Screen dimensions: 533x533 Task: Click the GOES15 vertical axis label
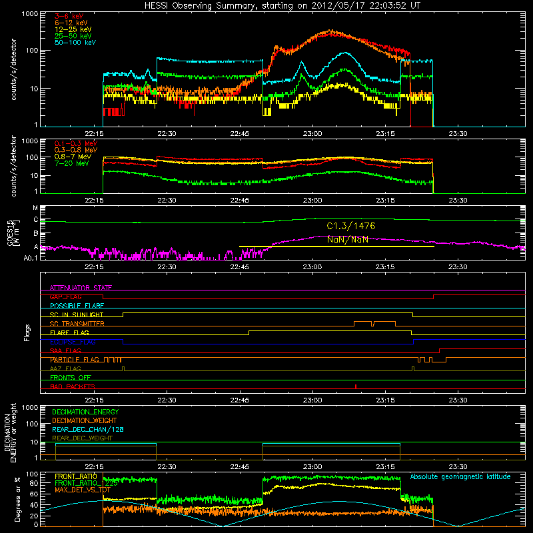pyautogui.click(x=13, y=233)
